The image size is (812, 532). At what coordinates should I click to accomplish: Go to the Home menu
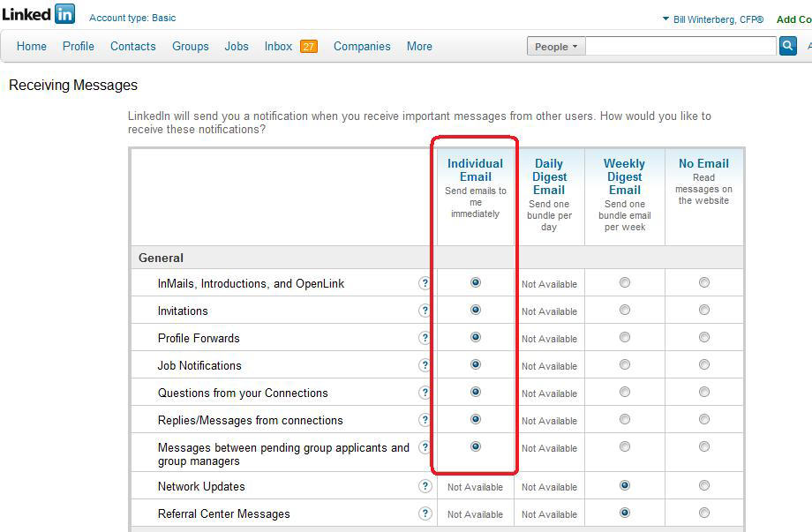tap(32, 47)
